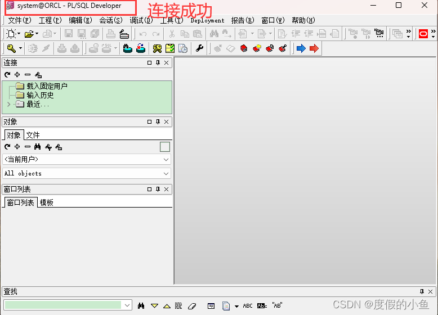Viewport: 438px width, 315px height.
Task: Click the preferences wrench icon
Action: (199, 48)
